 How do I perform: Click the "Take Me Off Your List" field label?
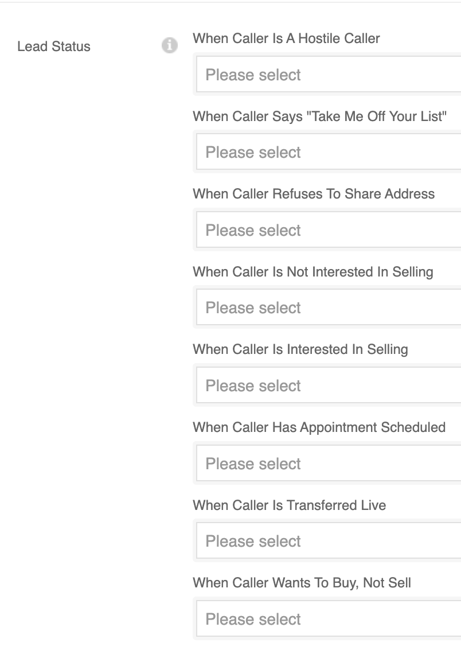[x=319, y=116]
